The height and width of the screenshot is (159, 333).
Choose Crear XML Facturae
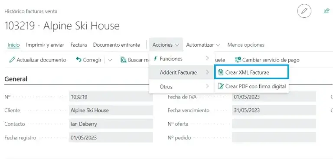251,72
